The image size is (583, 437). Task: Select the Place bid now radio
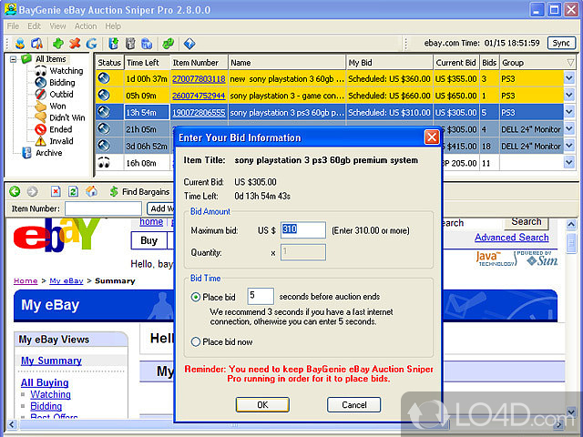(x=196, y=342)
